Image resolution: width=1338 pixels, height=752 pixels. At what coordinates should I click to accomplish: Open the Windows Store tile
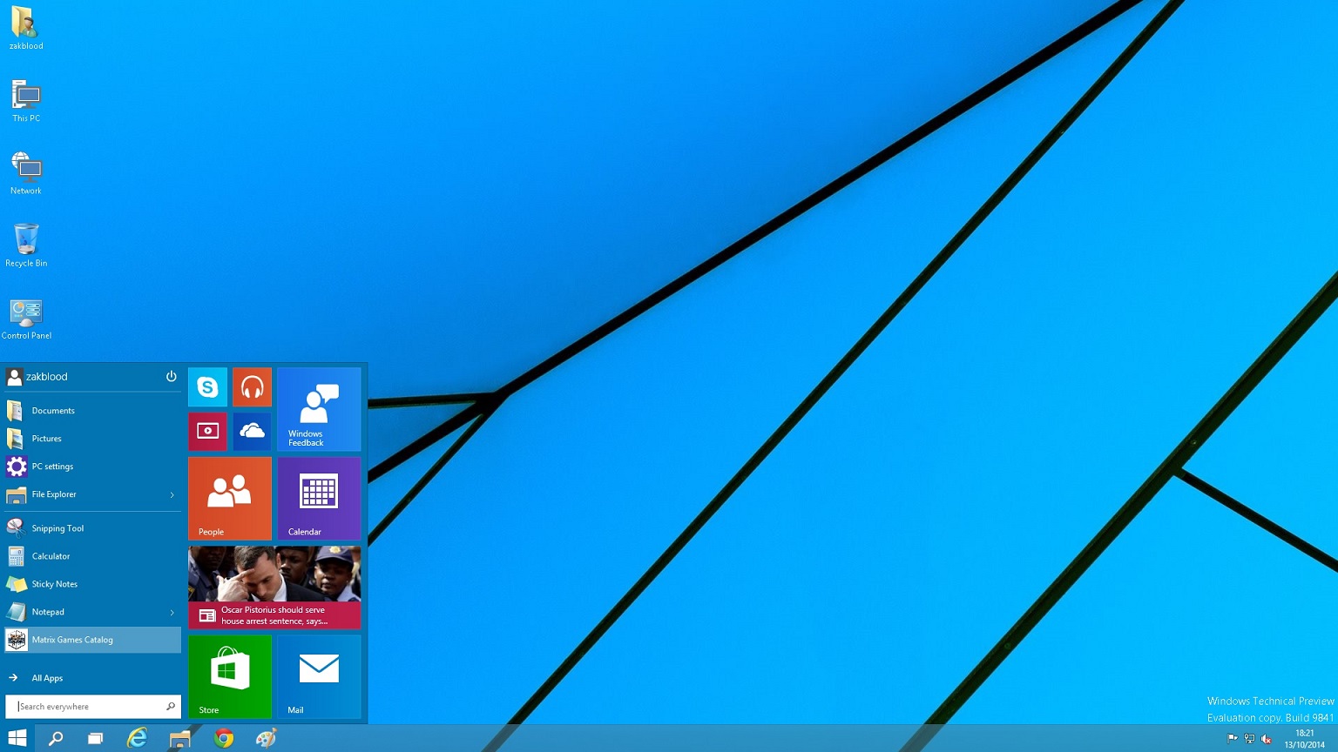[x=229, y=677]
